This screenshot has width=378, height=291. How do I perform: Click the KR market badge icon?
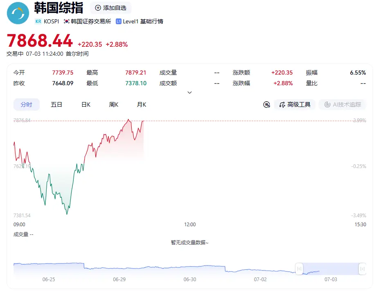pos(38,21)
